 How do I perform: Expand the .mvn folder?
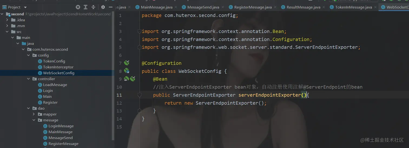(x=7, y=26)
